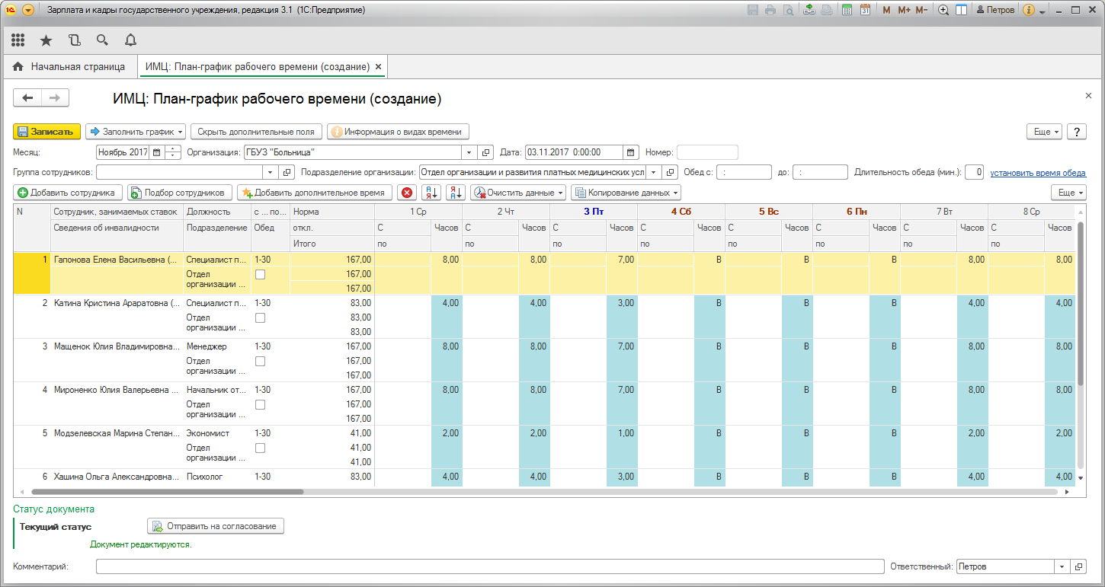Click установить время обеда link
This screenshot has width=1105, height=587.
point(1038,173)
